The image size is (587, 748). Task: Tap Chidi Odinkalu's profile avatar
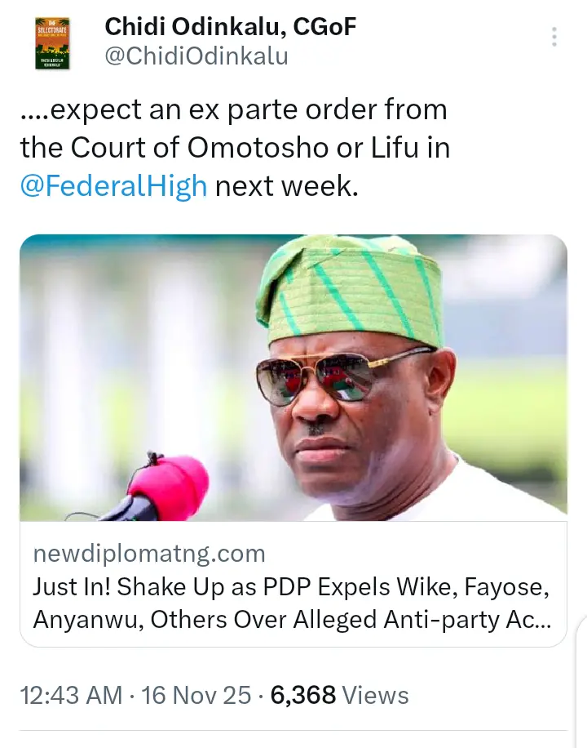[53, 42]
